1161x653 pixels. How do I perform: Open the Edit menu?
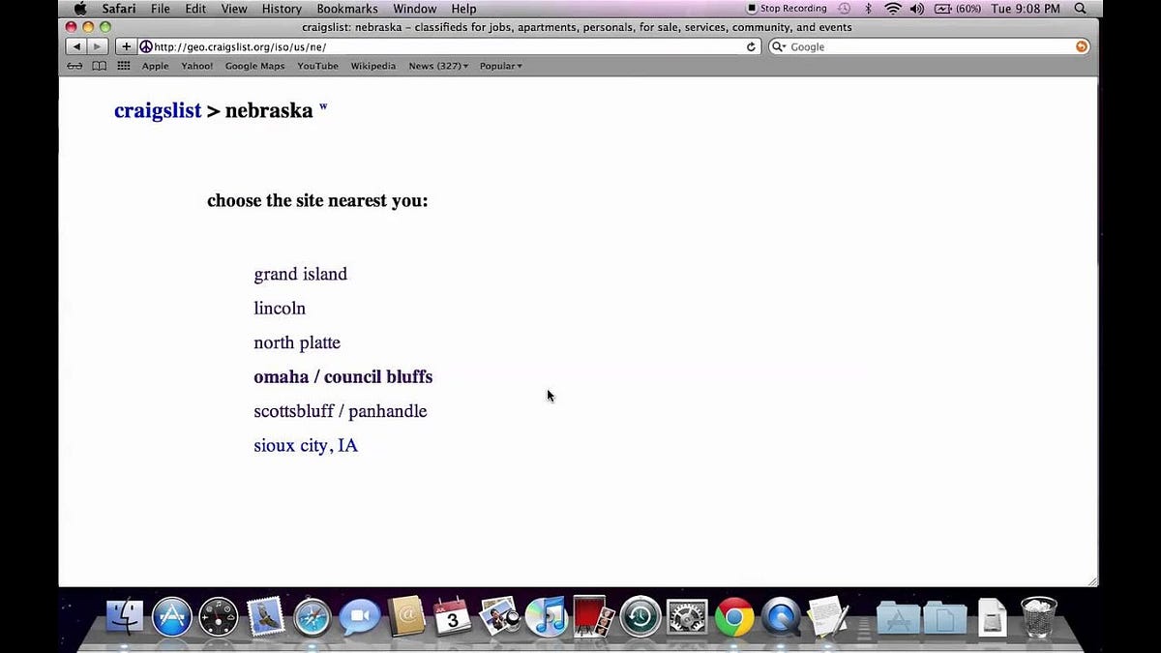tap(195, 9)
